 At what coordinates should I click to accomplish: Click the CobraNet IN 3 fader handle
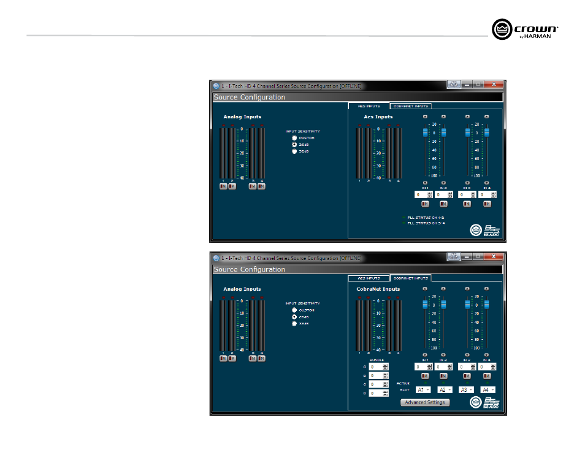coord(467,304)
